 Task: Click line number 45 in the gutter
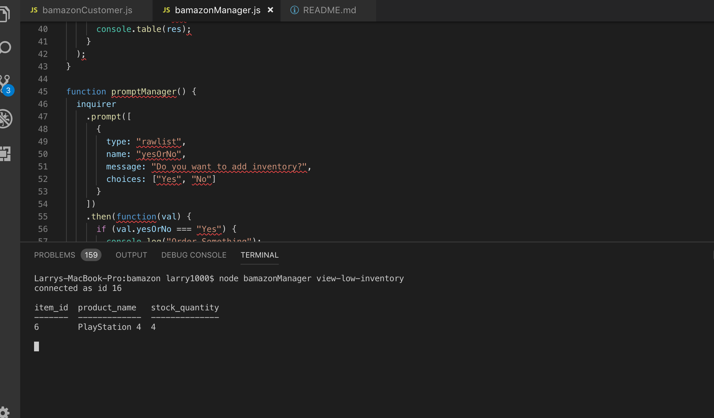point(43,92)
